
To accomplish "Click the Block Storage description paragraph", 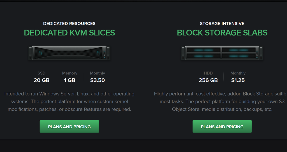I will click(221, 101).
